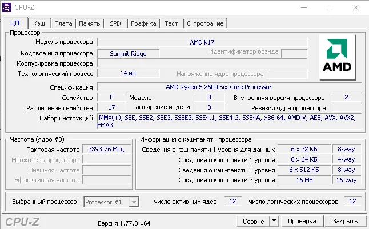Click the extended family value 17
Viewport: 369px width, 229px height.
pyautogui.click(x=112, y=107)
